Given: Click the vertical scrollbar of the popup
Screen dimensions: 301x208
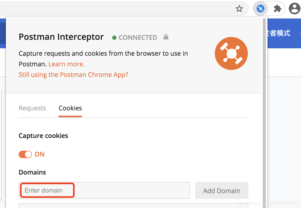Looking at the screenshot, I should (x=264, y=106).
